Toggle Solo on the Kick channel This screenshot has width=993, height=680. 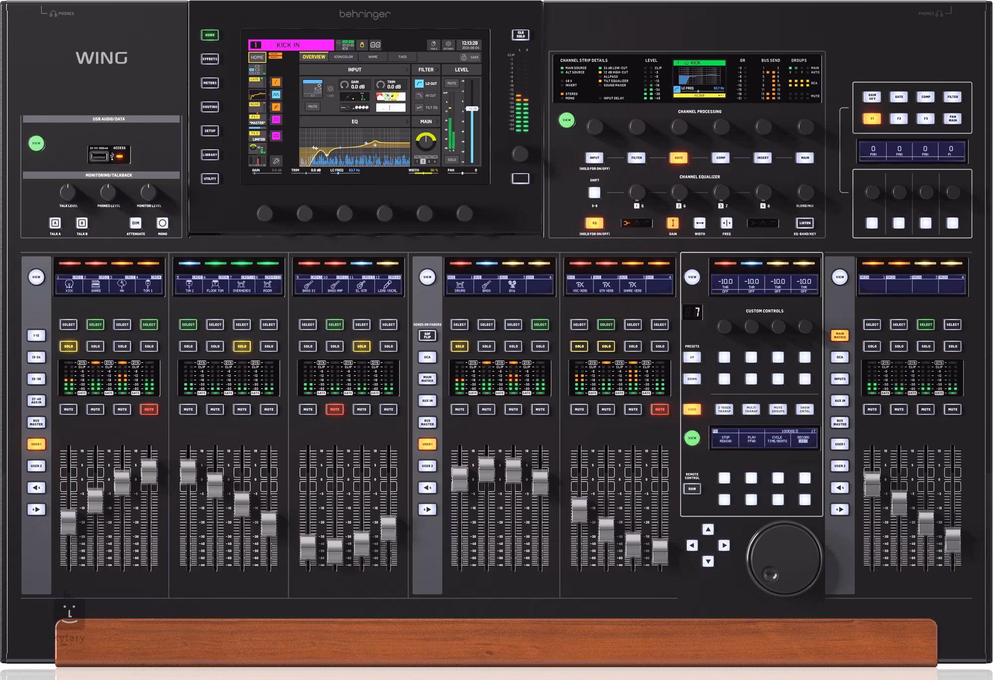tap(69, 346)
